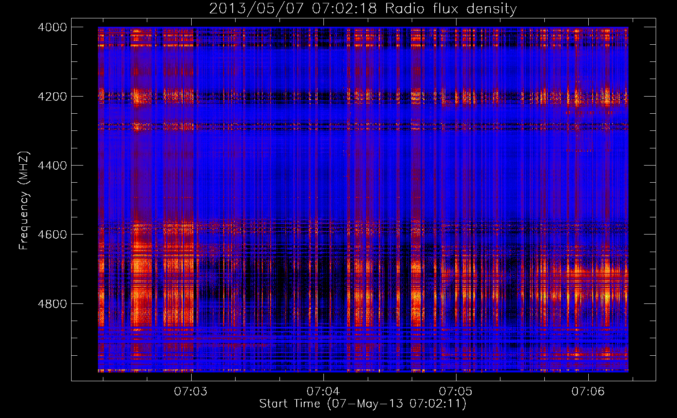Click the 07:06 time tick label
This screenshot has width=677, height=418.
(x=588, y=392)
